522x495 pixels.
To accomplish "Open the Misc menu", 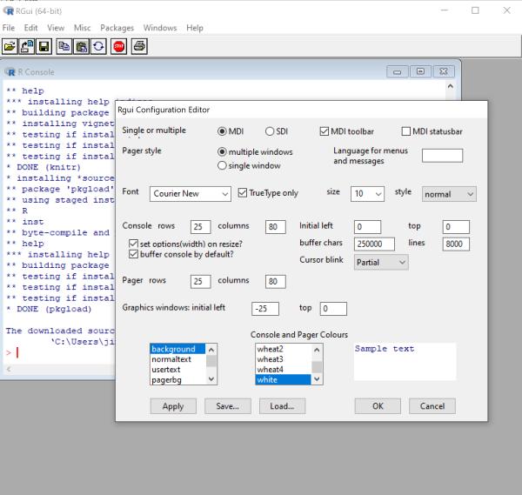I will [x=82, y=28].
